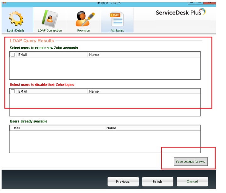This screenshot has width=226, height=193.
Task: Cancel the Import Users wizard
Action: (192, 181)
